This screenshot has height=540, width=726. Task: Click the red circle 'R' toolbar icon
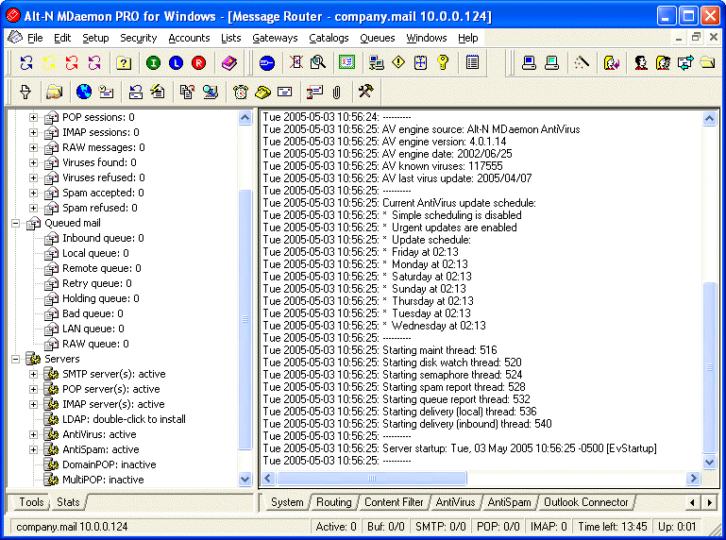point(198,63)
